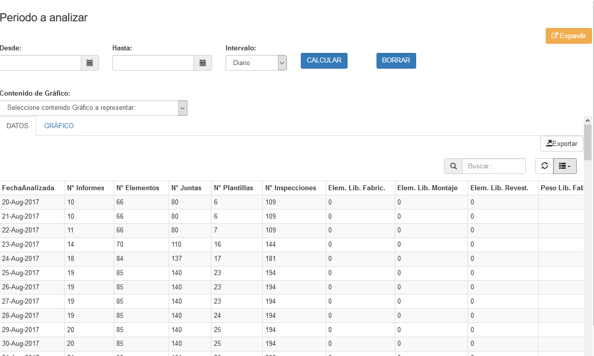Click the vertical scrollbar up arrow

coord(588,121)
